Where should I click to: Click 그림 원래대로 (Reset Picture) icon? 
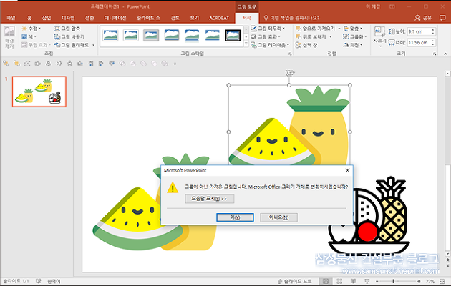[x=57, y=45]
